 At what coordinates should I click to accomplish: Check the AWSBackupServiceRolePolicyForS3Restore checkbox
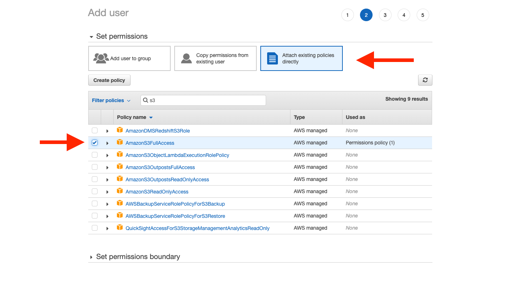pos(95,216)
